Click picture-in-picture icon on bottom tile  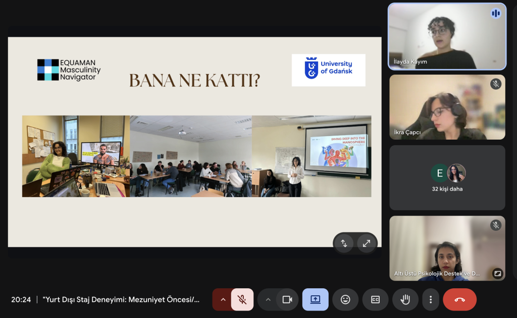[x=497, y=273]
